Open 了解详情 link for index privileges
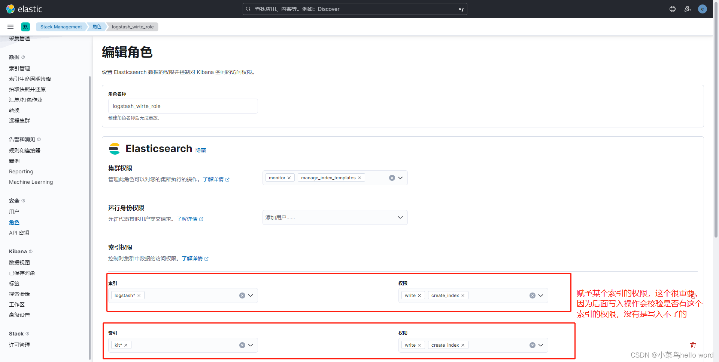 (x=195, y=259)
